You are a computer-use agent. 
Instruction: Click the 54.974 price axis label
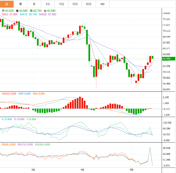(167, 90)
